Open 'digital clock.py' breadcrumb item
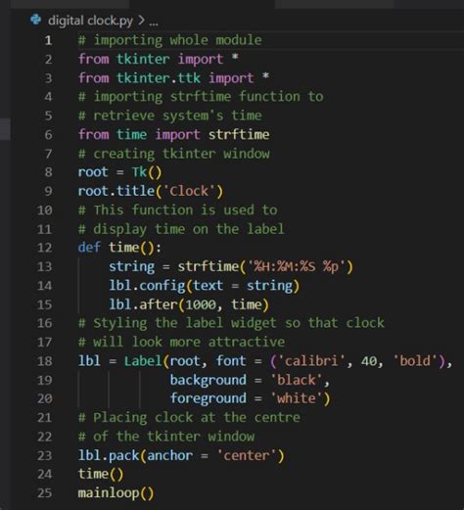The image size is (464, 510). click(x=90, y=21)
